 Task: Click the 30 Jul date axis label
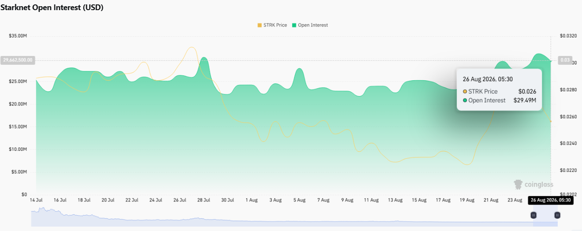click(227, 200)
